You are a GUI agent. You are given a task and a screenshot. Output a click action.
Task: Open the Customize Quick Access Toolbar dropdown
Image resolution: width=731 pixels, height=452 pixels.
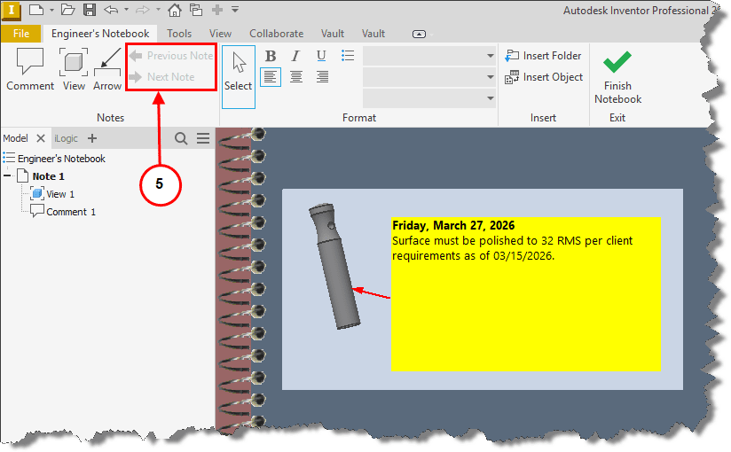pos(235,10)
